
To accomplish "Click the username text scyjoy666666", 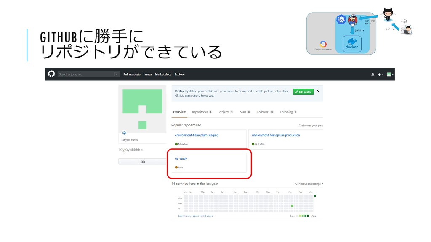I will (x=130, y=150).
